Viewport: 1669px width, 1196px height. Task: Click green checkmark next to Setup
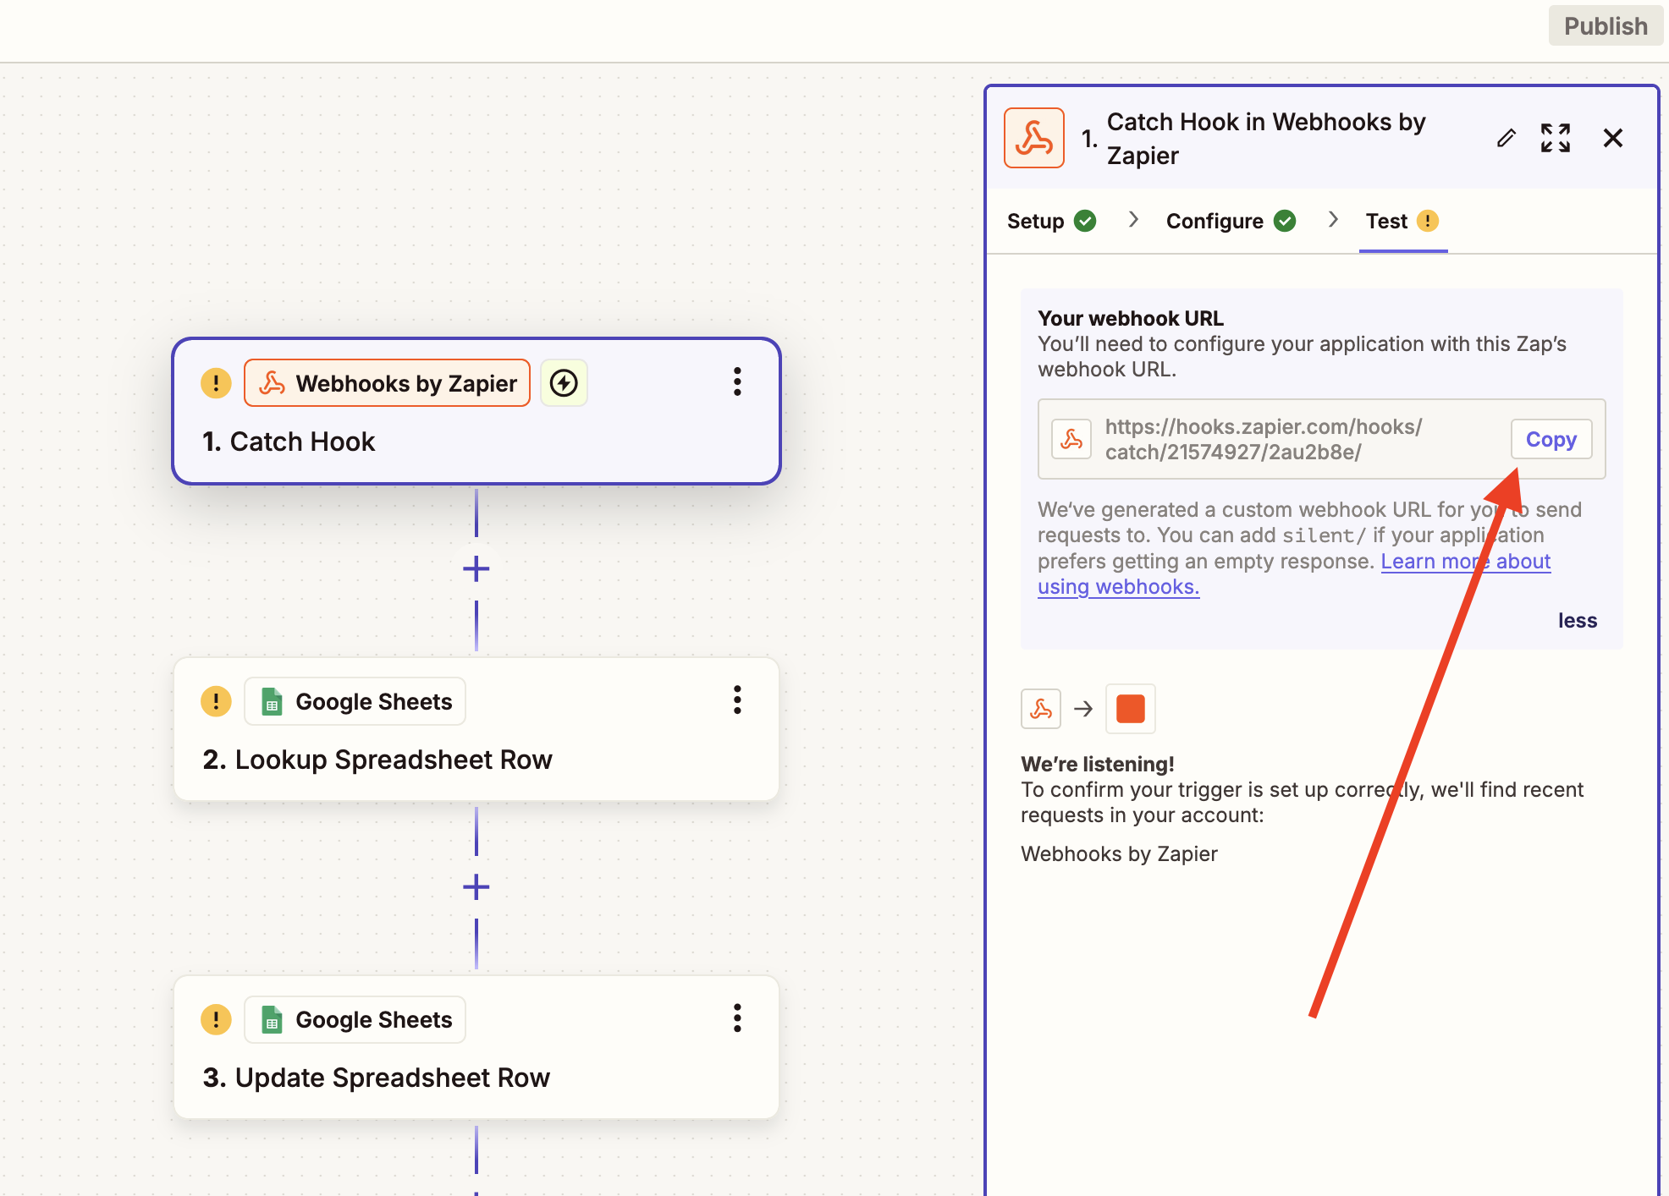point(1085,221)
